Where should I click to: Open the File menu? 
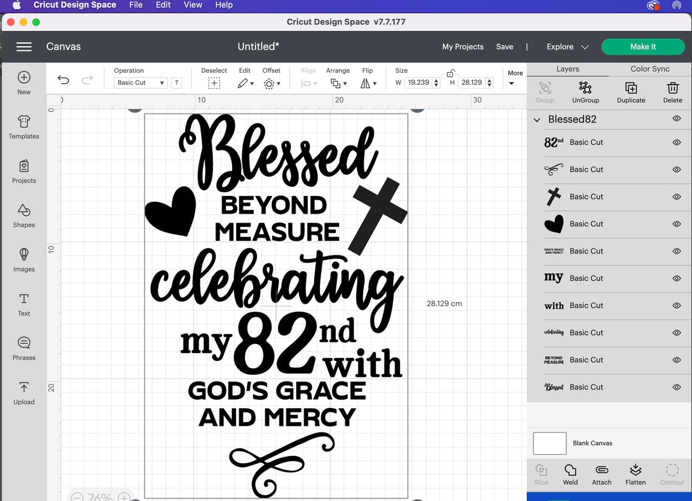pyautogui.click(x=135, y=5)
